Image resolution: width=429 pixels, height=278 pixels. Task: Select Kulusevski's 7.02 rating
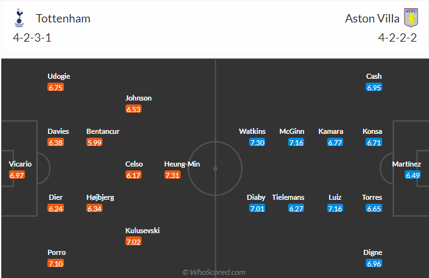pos(134,241)
